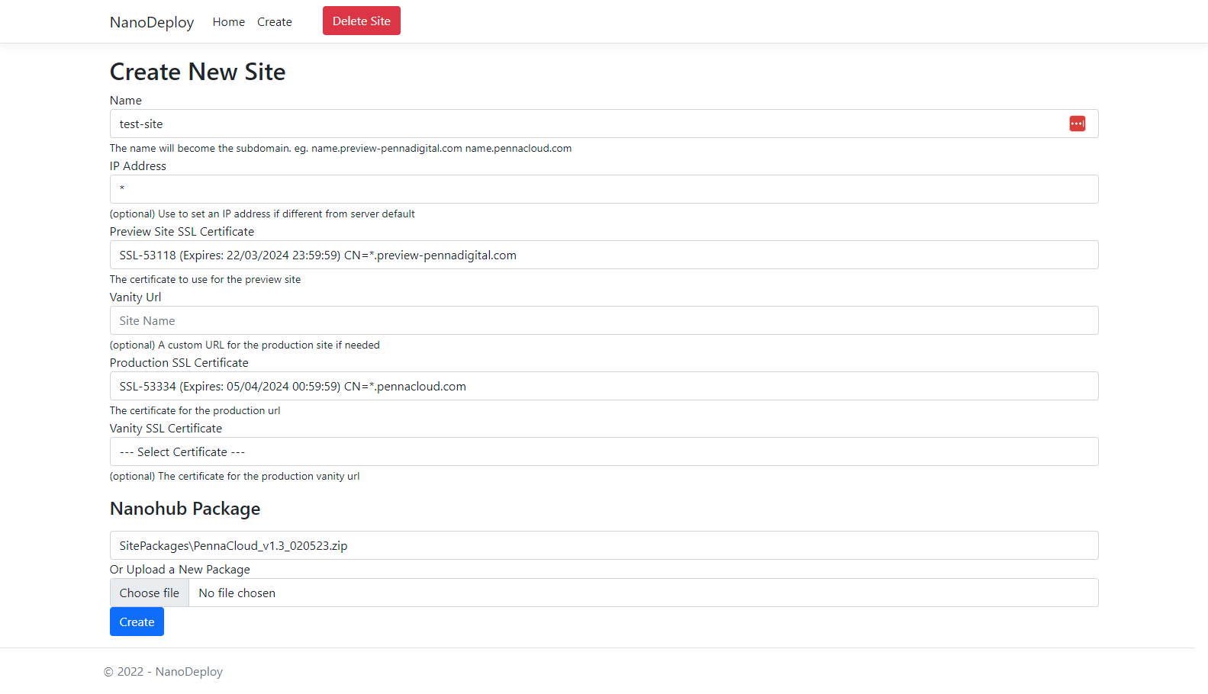1208x694 pixels.
Task: Click the 'IP Address' field label
Action: [138, 166]
